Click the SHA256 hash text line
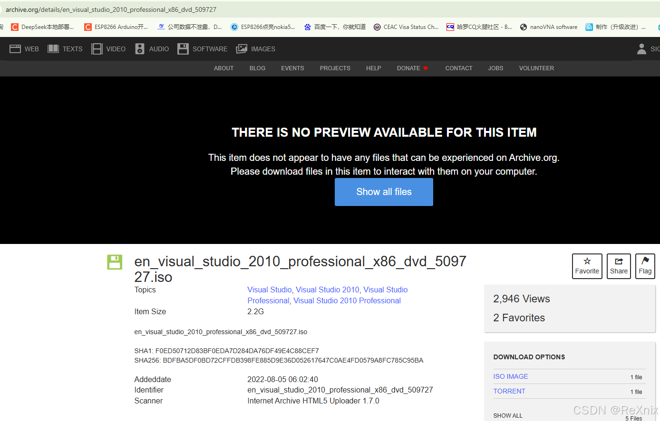Viewport: 660px width, 421px height. (x=279, y=360)
